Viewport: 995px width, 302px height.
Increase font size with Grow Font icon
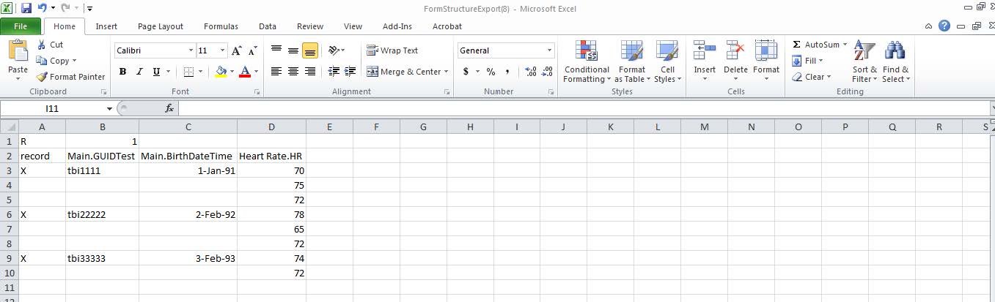(236, 50)
